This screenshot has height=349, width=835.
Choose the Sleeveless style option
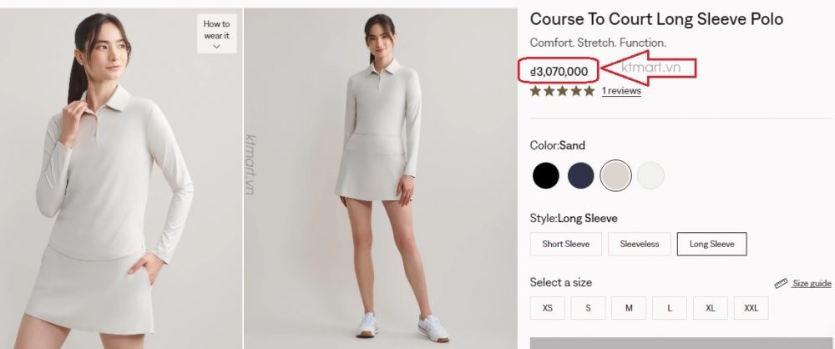point(639,244)
